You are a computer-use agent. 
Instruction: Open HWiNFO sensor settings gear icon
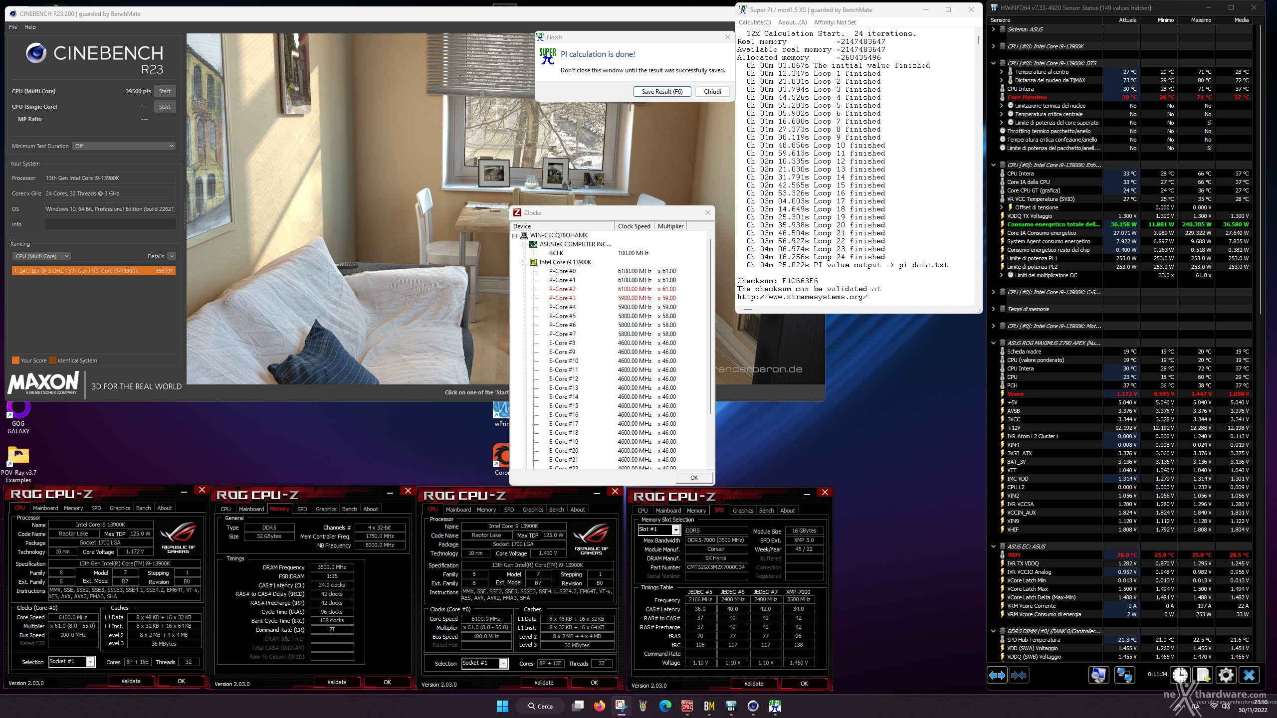(x=1226, y=675)
